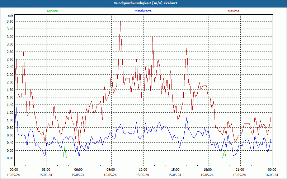Click the 1,60 y-axis value
The width and height of the screenshot is (287, 179).
tap(10, 97)
